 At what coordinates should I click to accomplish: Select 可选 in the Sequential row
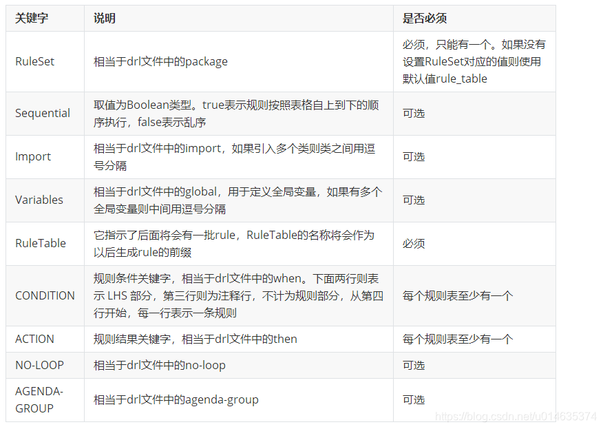point(414,114)
